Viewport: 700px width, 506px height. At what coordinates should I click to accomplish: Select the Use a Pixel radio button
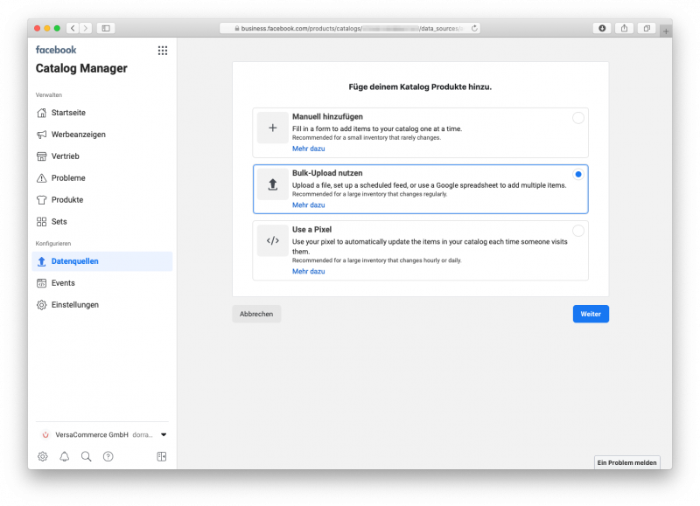tap(578, 231)
